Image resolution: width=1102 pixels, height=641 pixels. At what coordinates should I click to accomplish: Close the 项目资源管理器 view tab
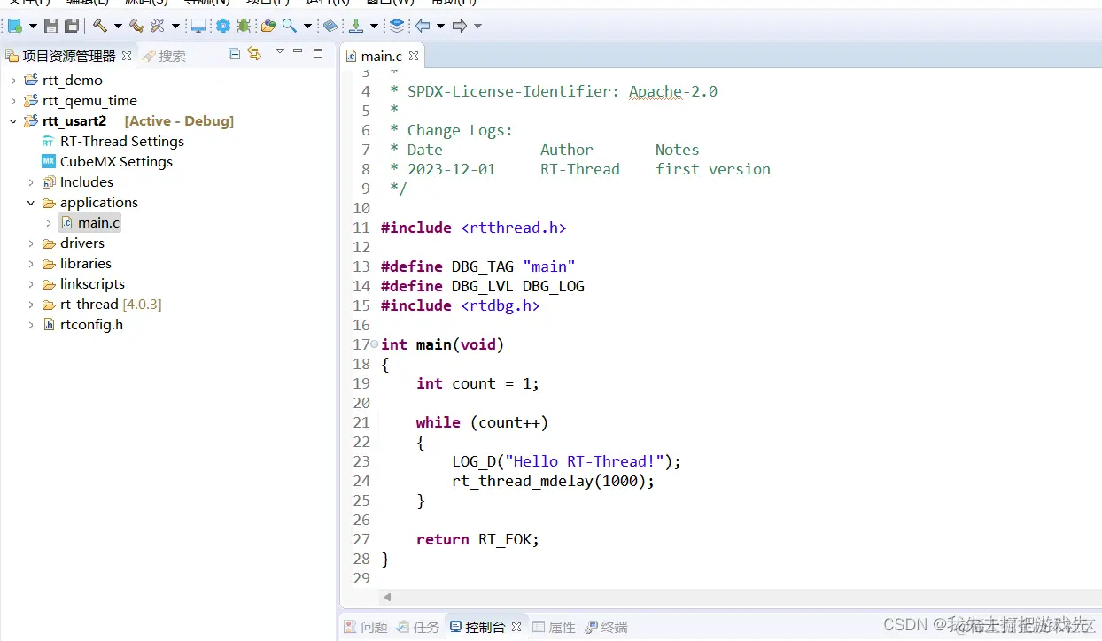(127, 55)
